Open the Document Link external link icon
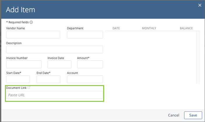Viewport: 205px width, 122px height. click(29, 87)
